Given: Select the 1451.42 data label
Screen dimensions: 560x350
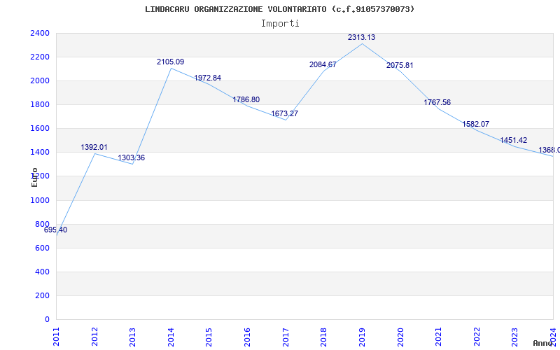Looking at the screenshot, I should 514,141.
